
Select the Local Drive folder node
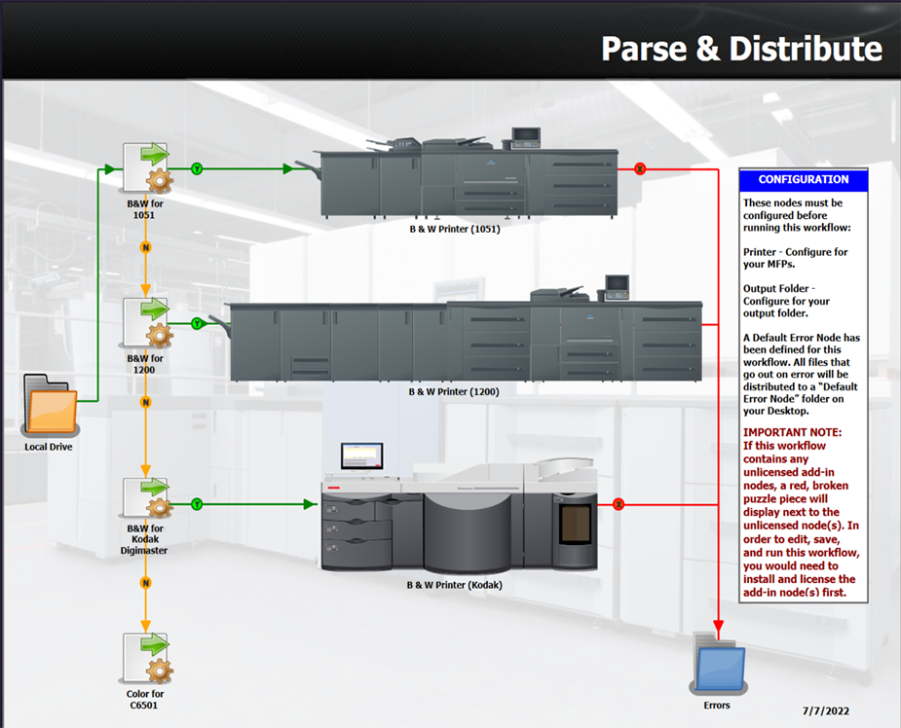click(x=50, y=406)
